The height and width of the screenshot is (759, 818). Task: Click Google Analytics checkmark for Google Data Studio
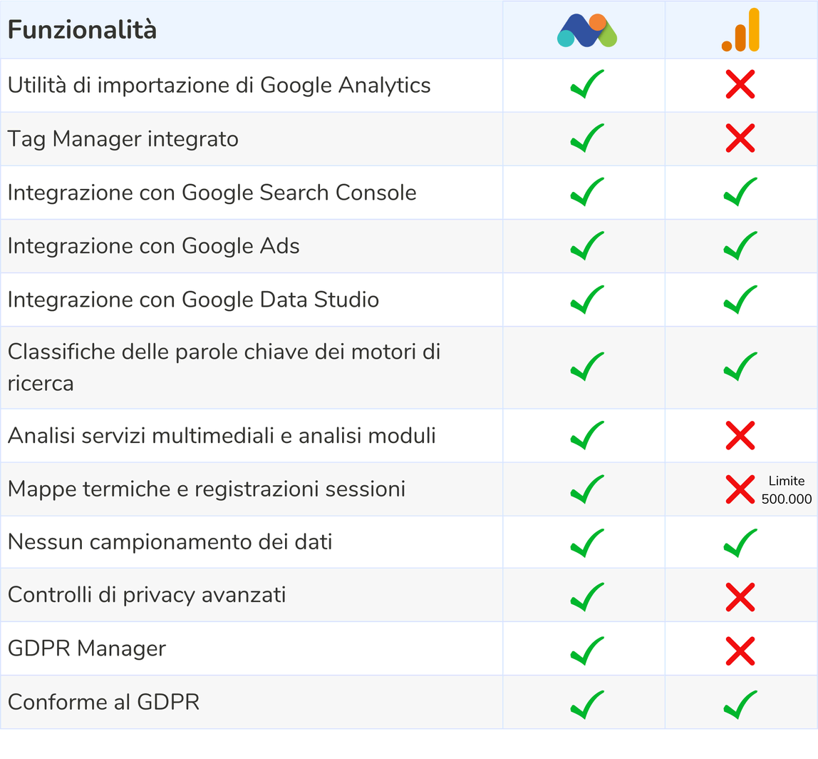pos(740,300)
